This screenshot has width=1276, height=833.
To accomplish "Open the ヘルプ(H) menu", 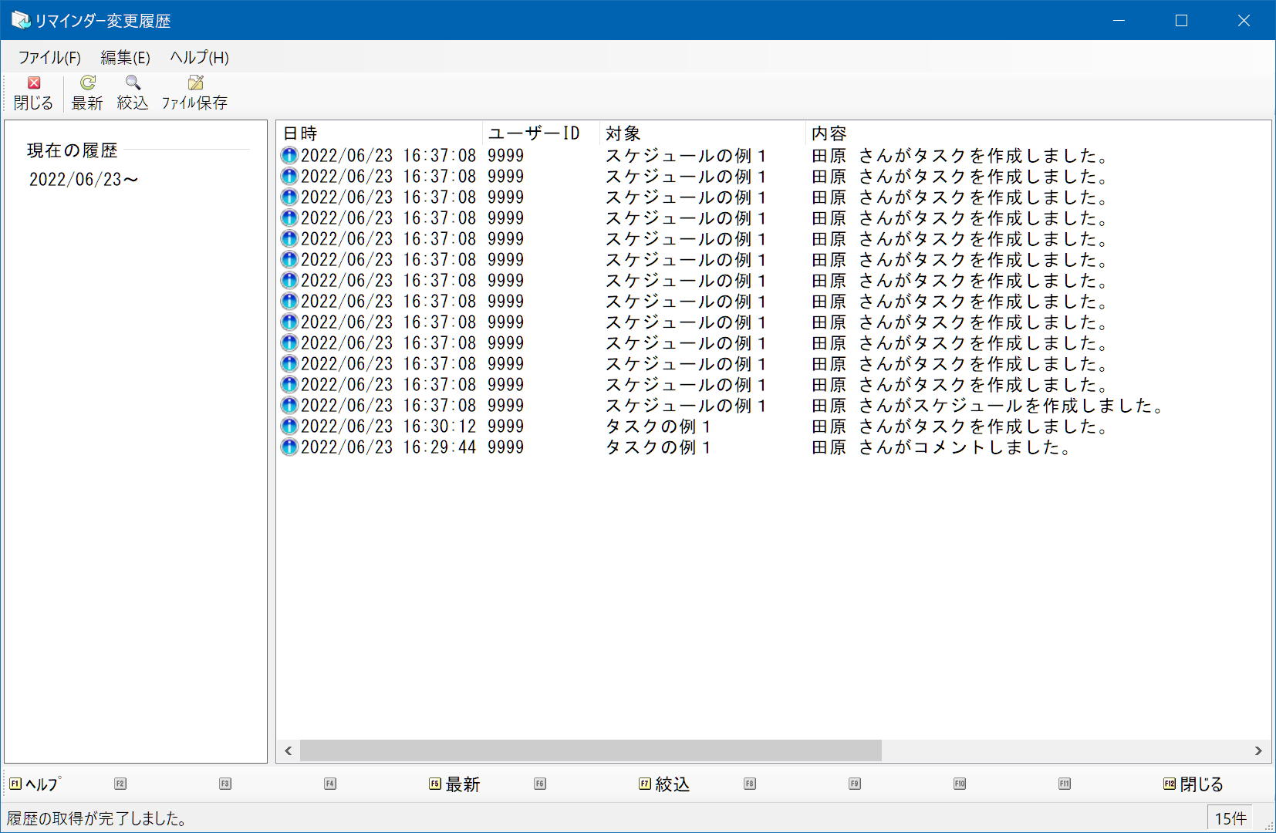I will [x=199, y=57].
